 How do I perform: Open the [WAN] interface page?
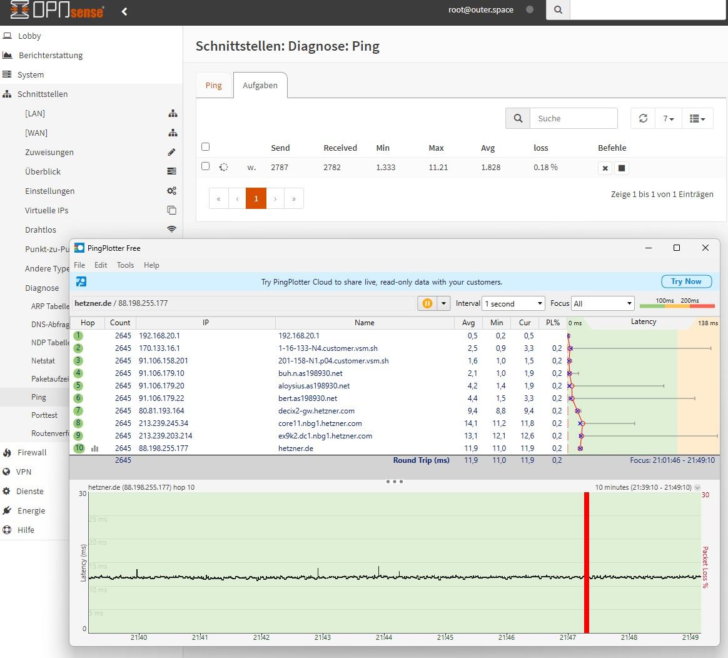(x=36, y=133)
